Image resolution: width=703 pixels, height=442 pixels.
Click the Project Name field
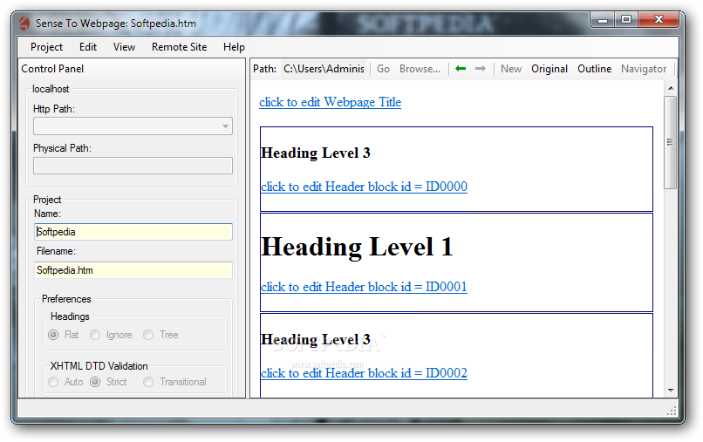[x=133, y=232]
